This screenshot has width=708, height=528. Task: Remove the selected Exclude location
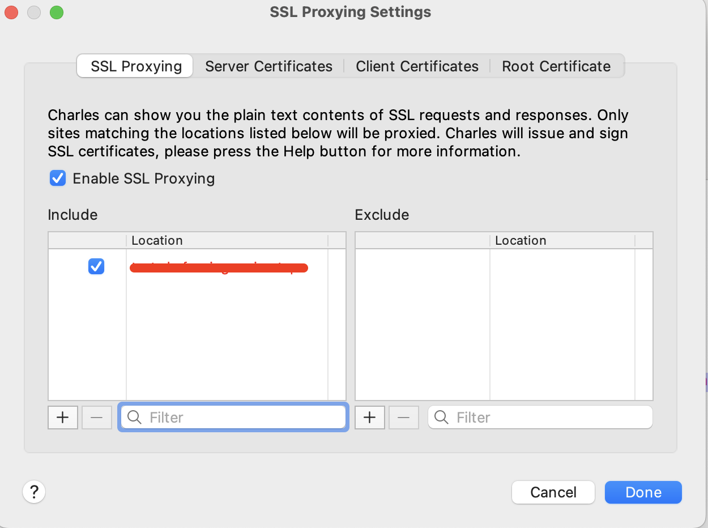coord(404,418)
